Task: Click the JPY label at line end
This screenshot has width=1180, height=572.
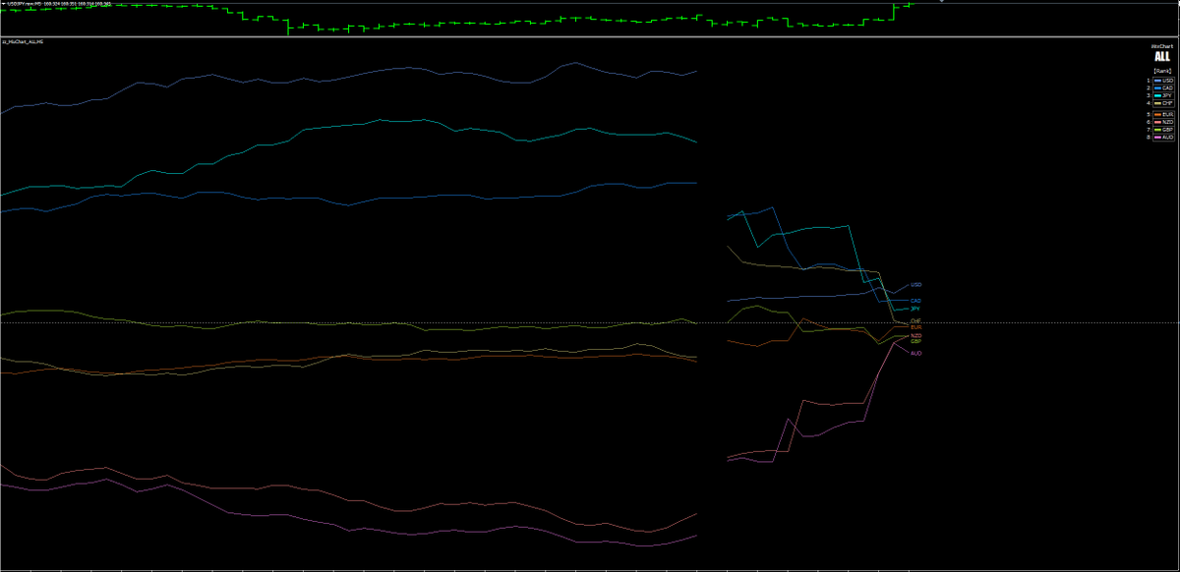Action: click(915, 309)
